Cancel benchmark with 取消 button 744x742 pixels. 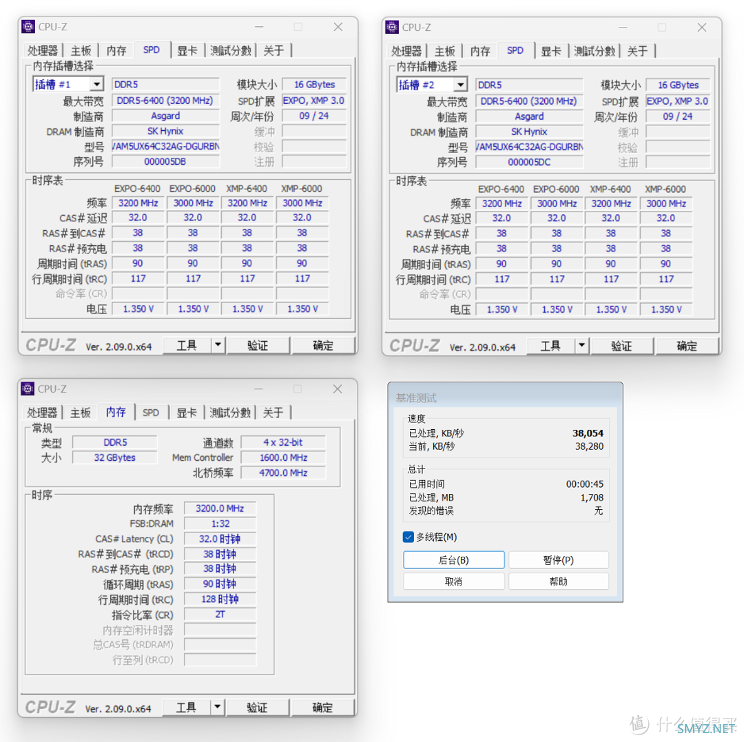pyautogui.click(x=453, y=581)
